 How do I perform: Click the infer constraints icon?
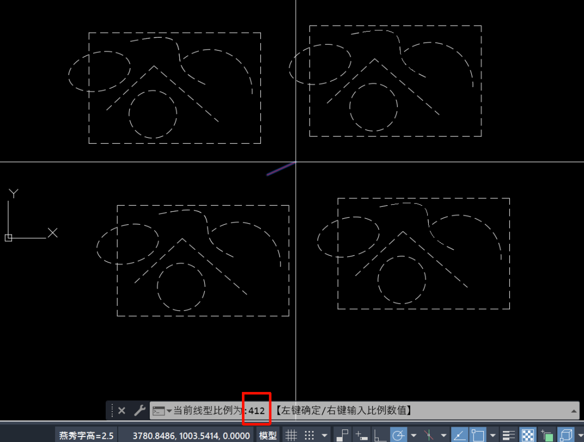point(343,435)
